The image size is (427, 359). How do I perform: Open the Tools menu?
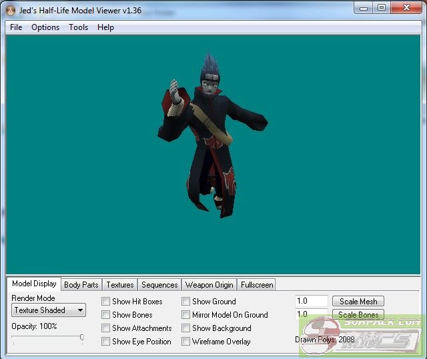pos(78,27)
